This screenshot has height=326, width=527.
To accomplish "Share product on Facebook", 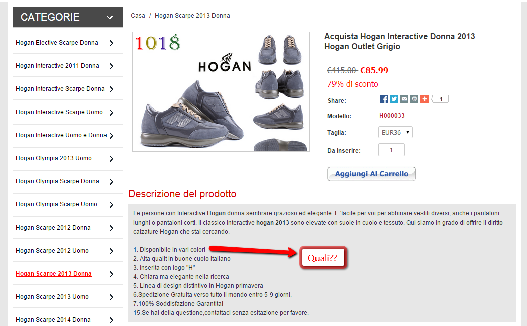I will (x=384, y=99).
